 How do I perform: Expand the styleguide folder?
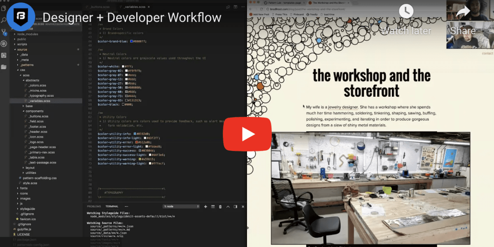[x=28, y=209]
